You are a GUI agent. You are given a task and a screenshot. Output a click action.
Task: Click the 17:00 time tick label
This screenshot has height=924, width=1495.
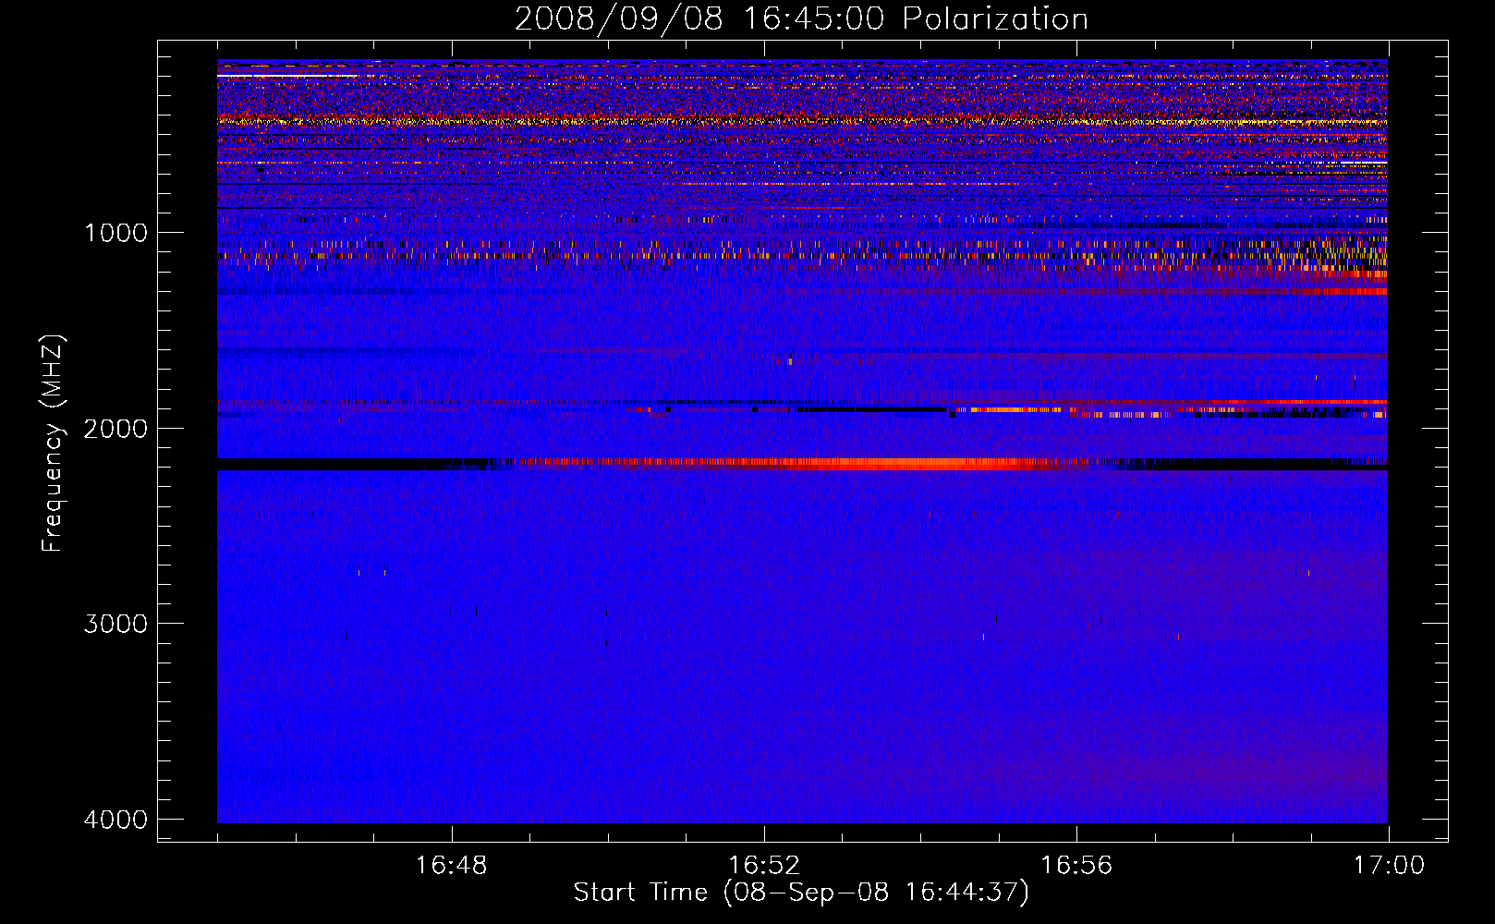[x=1389, y=866]
